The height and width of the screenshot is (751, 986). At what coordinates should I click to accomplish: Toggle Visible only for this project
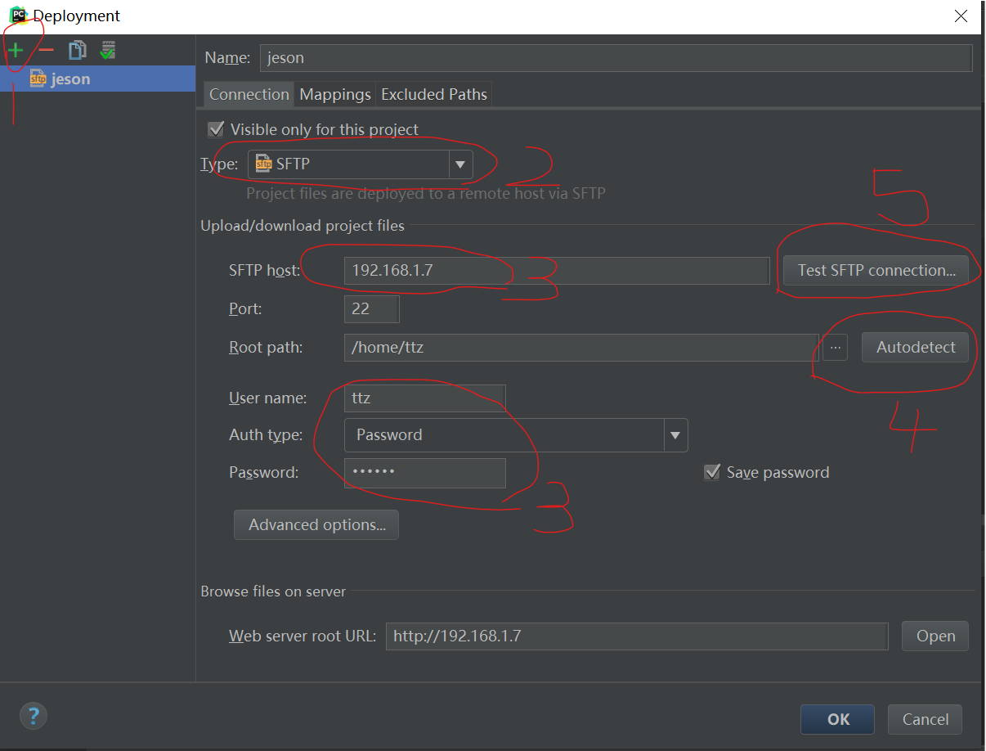216,129
